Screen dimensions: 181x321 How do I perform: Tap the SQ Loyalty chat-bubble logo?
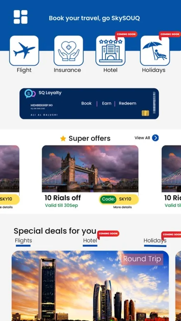[30, 93]
